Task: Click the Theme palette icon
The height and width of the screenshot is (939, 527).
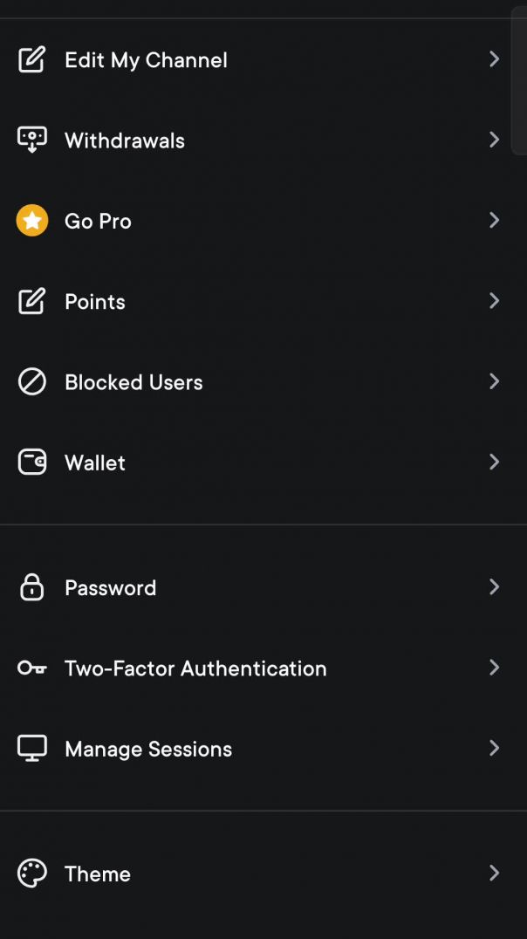Action: [32, 874]
